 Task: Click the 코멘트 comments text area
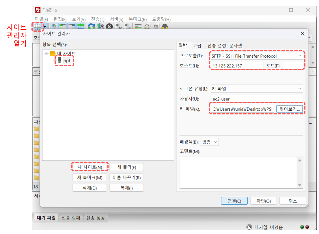(239, 172)
